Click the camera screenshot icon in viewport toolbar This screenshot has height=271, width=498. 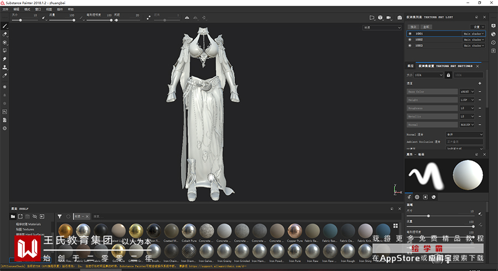(x=400, y=18)
